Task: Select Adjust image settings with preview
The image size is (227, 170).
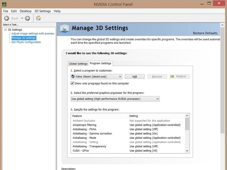Action: (x=33, y=34)
